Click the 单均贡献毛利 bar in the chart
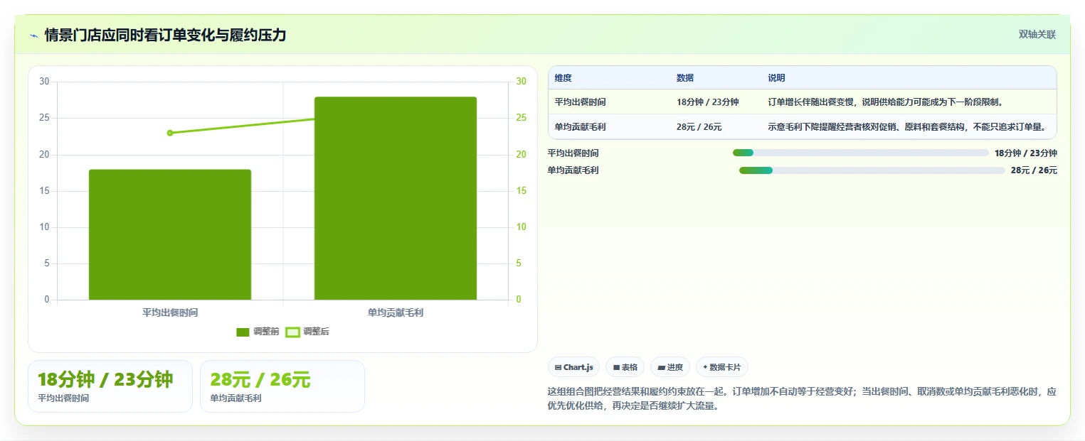 point(396,198)
